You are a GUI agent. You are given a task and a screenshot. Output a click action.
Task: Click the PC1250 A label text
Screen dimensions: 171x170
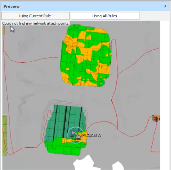point(92,136)
